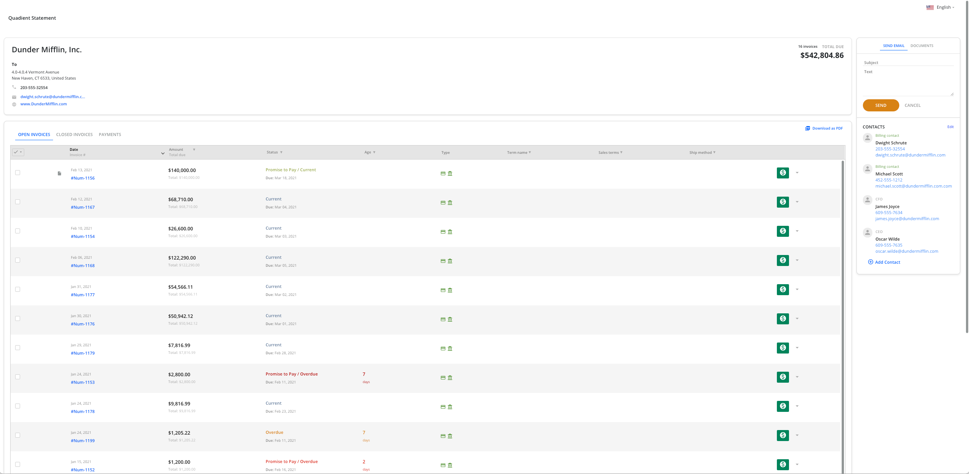Switch to the Closed Invoices tab

click(74, 135)
